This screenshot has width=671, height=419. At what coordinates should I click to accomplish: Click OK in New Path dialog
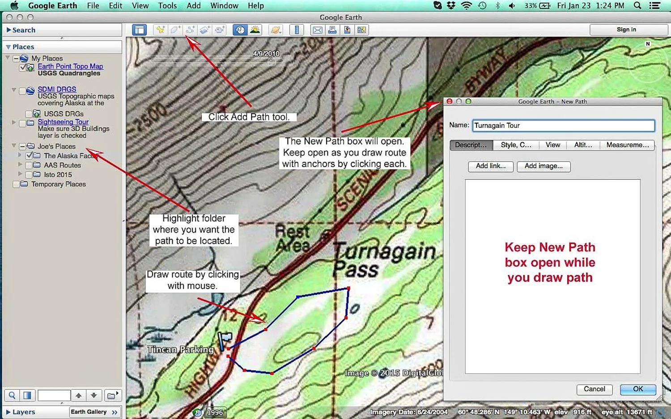click(638, 389)
